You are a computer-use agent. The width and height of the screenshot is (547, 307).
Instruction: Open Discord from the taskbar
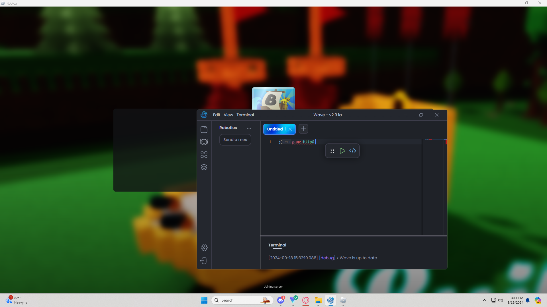point(281,300)
